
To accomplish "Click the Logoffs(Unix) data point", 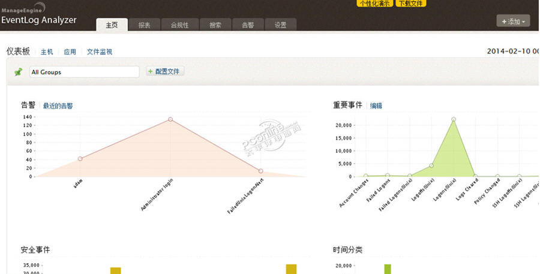I will pyautogui.click(x=431, y=165).
